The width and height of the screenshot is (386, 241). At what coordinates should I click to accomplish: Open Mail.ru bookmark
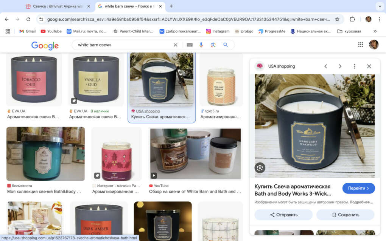[x=86, y=31]
